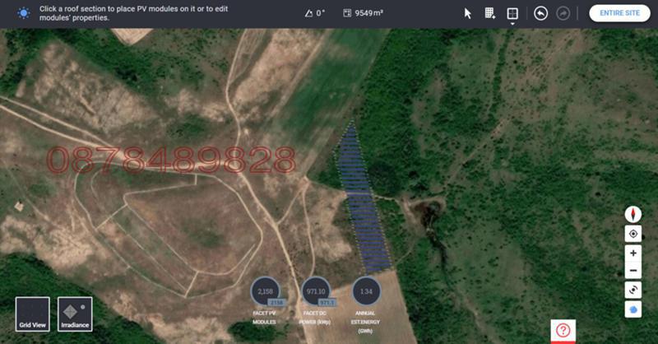This screenshot has width=658, height=344.
Task: Toggle Grid View on the map
Action: [x=32, y=314]
